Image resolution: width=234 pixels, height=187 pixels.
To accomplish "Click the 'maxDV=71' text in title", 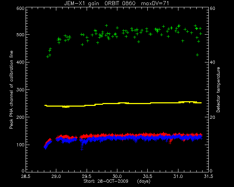I will pyautogui.click(x=155, y=3).
